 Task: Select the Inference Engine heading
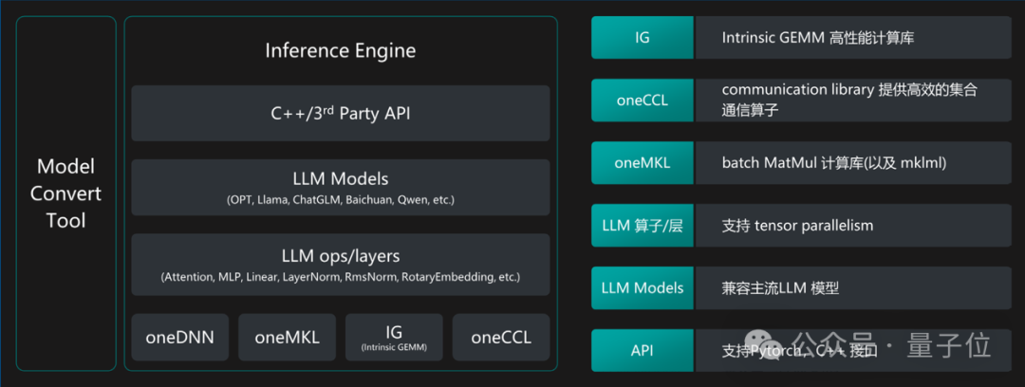(x=340, y=50)
